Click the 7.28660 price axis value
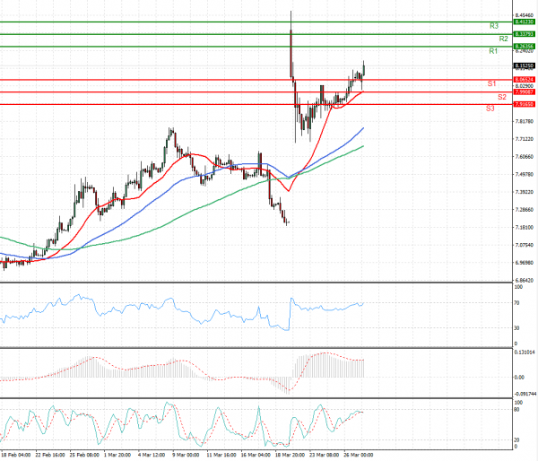 pos(525,209)
